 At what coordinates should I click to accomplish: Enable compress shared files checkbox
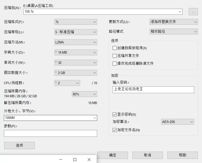pyautogui.click(x=114, y=56)
